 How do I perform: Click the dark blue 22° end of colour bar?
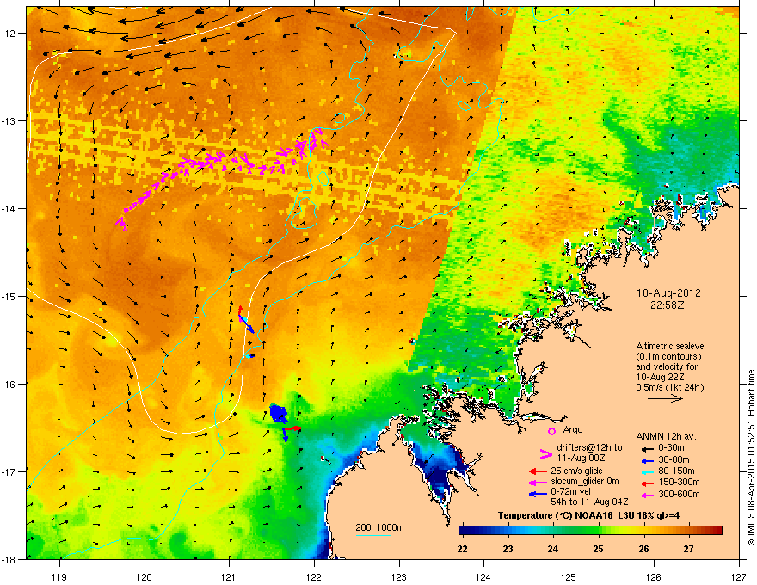463,531
